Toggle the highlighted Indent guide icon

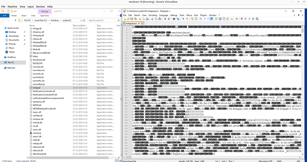[x=211, y=19]
